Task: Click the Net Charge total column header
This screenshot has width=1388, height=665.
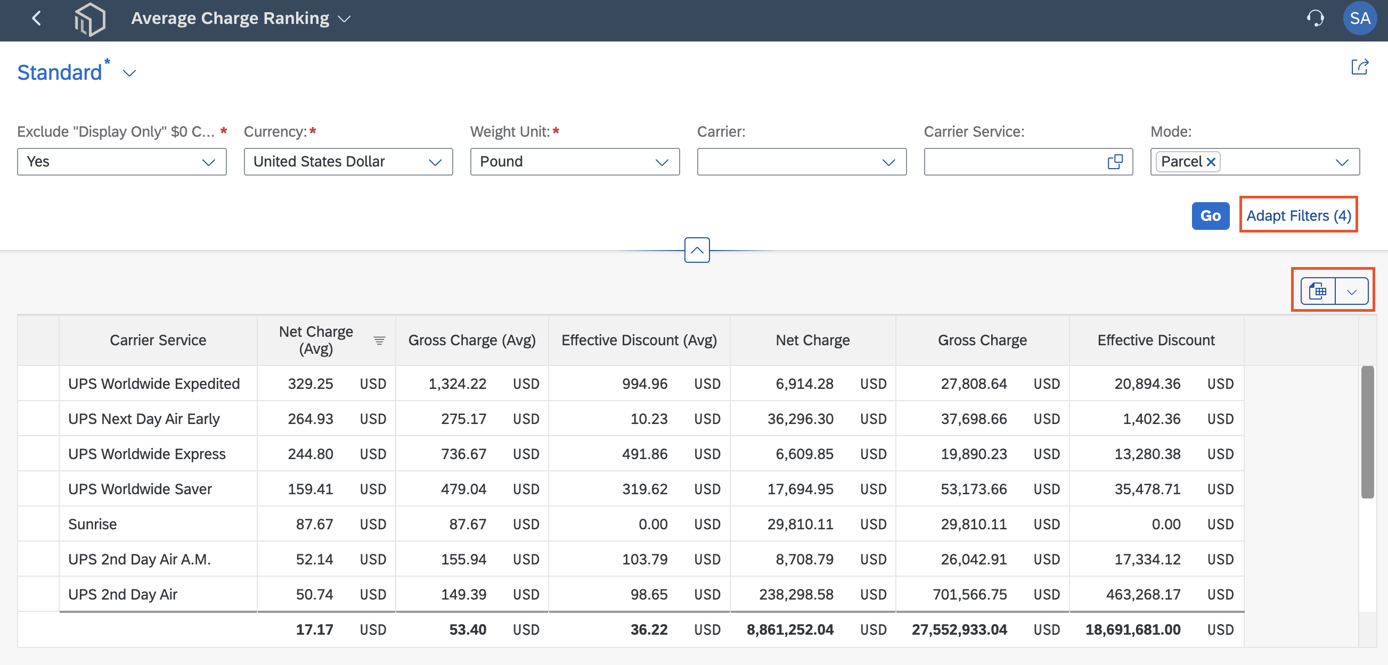Action: (813, 340)
